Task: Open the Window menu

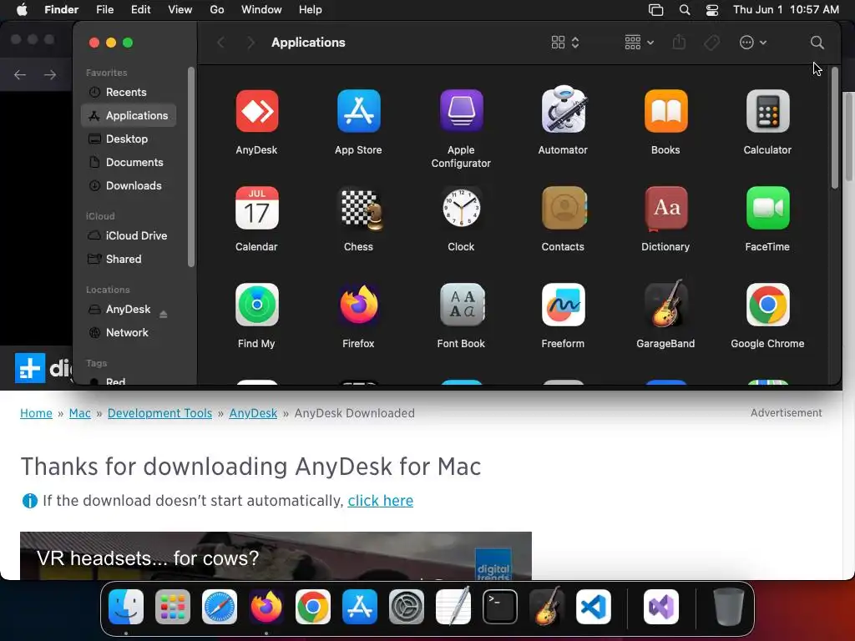Action: tap(261, 10)
